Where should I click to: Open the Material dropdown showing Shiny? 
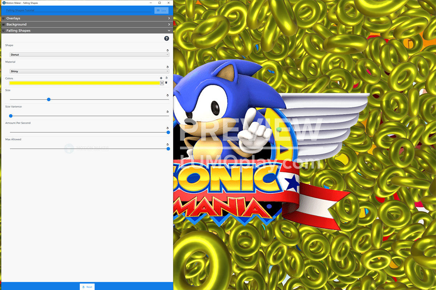[x=89, y=71]
